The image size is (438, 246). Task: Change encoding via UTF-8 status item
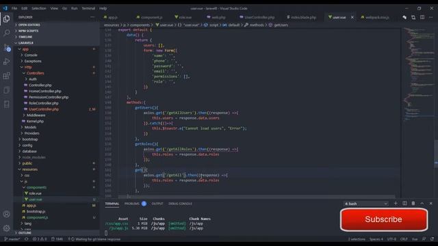pyautogui.click(x=391, y=239)
